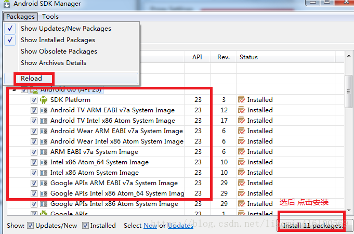This screenshot has width=354, height=234.
Task: Select the Intel x86 Atom_64 System Image text
Action: [99, 162]
